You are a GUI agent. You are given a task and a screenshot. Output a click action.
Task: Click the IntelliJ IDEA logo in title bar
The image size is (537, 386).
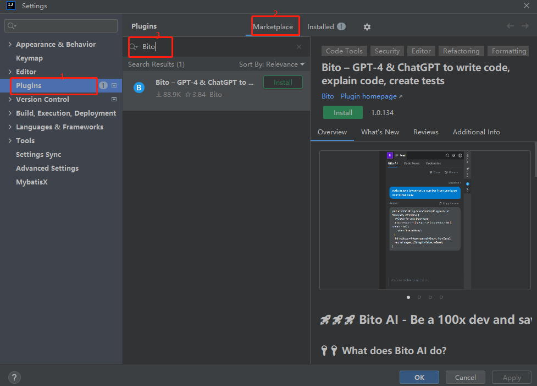[x=11, y=6]
